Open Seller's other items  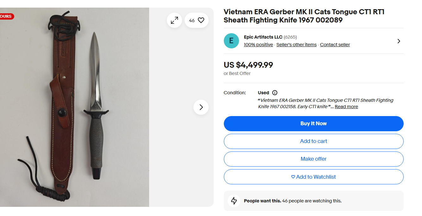(x=296, y=45)
